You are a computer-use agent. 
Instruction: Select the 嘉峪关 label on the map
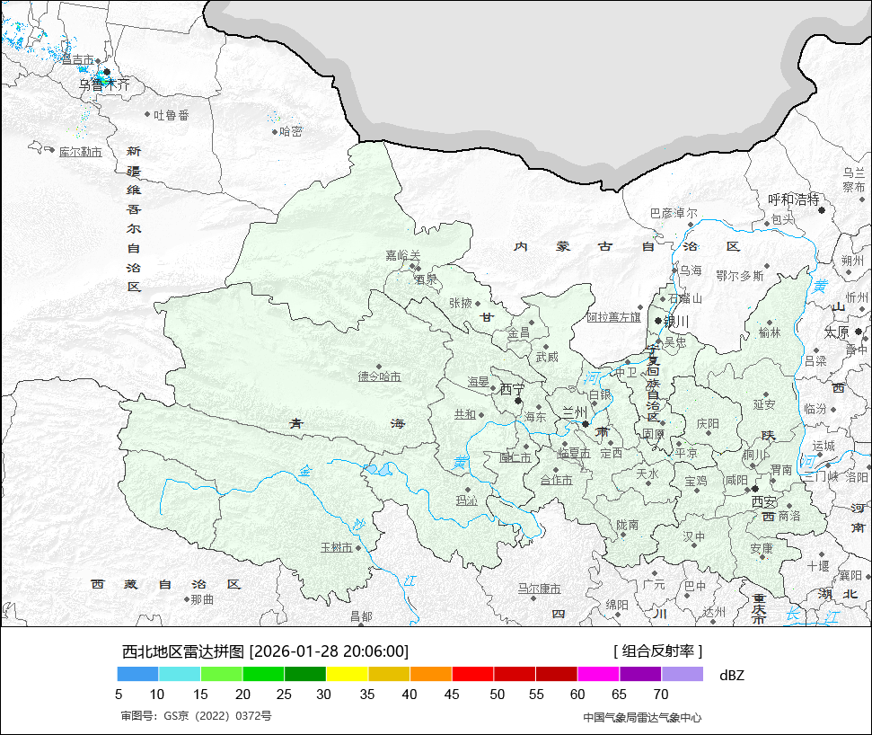[403, 255]
